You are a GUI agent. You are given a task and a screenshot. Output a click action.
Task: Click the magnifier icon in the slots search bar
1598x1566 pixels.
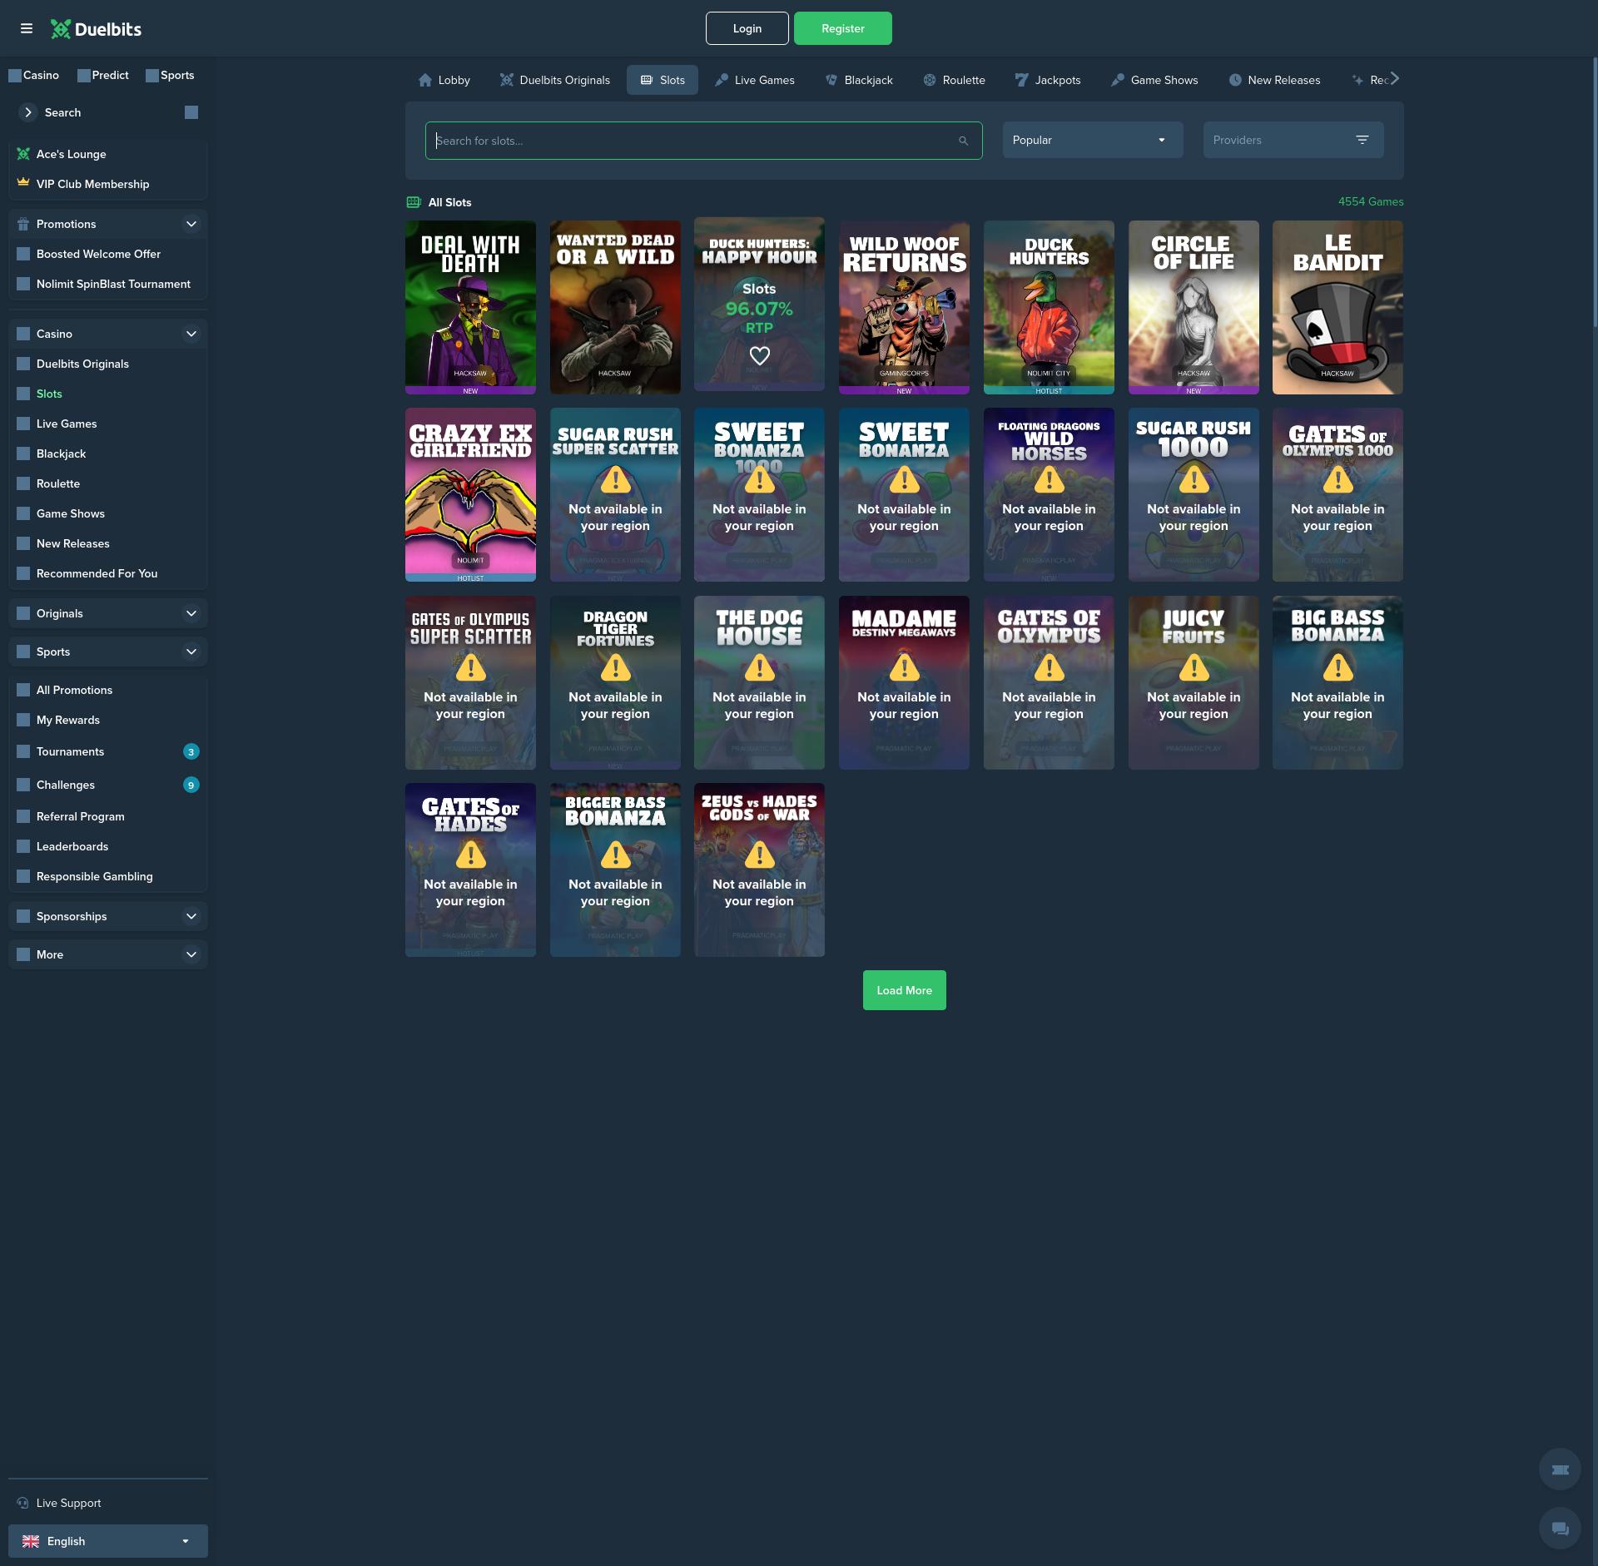(963, 140)
